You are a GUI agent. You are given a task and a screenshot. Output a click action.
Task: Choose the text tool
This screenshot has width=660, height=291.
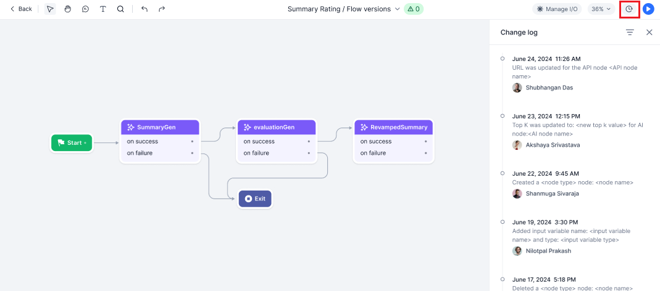click(102, 9)
